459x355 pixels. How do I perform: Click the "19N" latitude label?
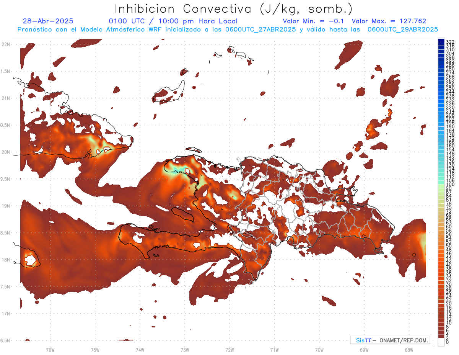(x=6, y=206)
